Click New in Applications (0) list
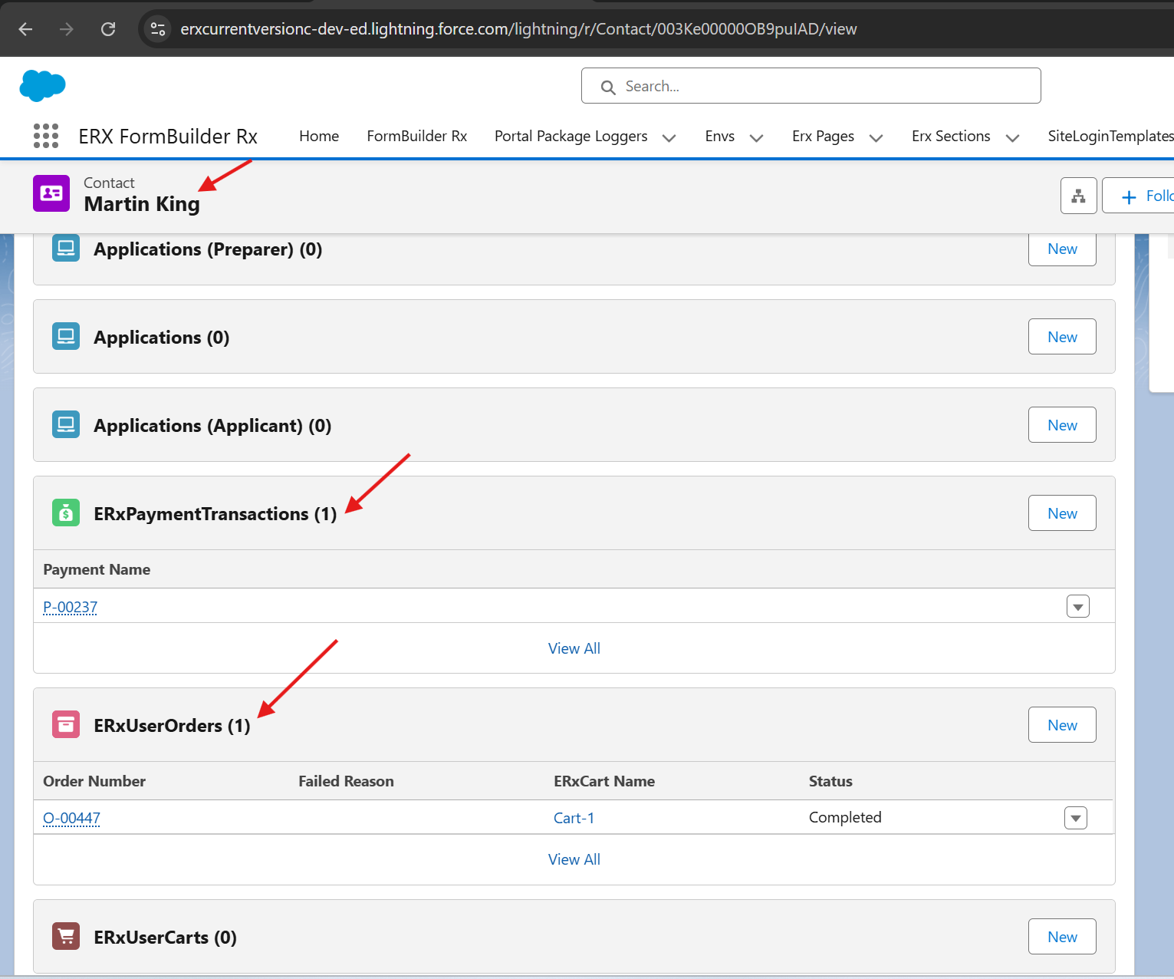The height and width of the screenshot is (979, 1174). click(x=1062, y=337)
